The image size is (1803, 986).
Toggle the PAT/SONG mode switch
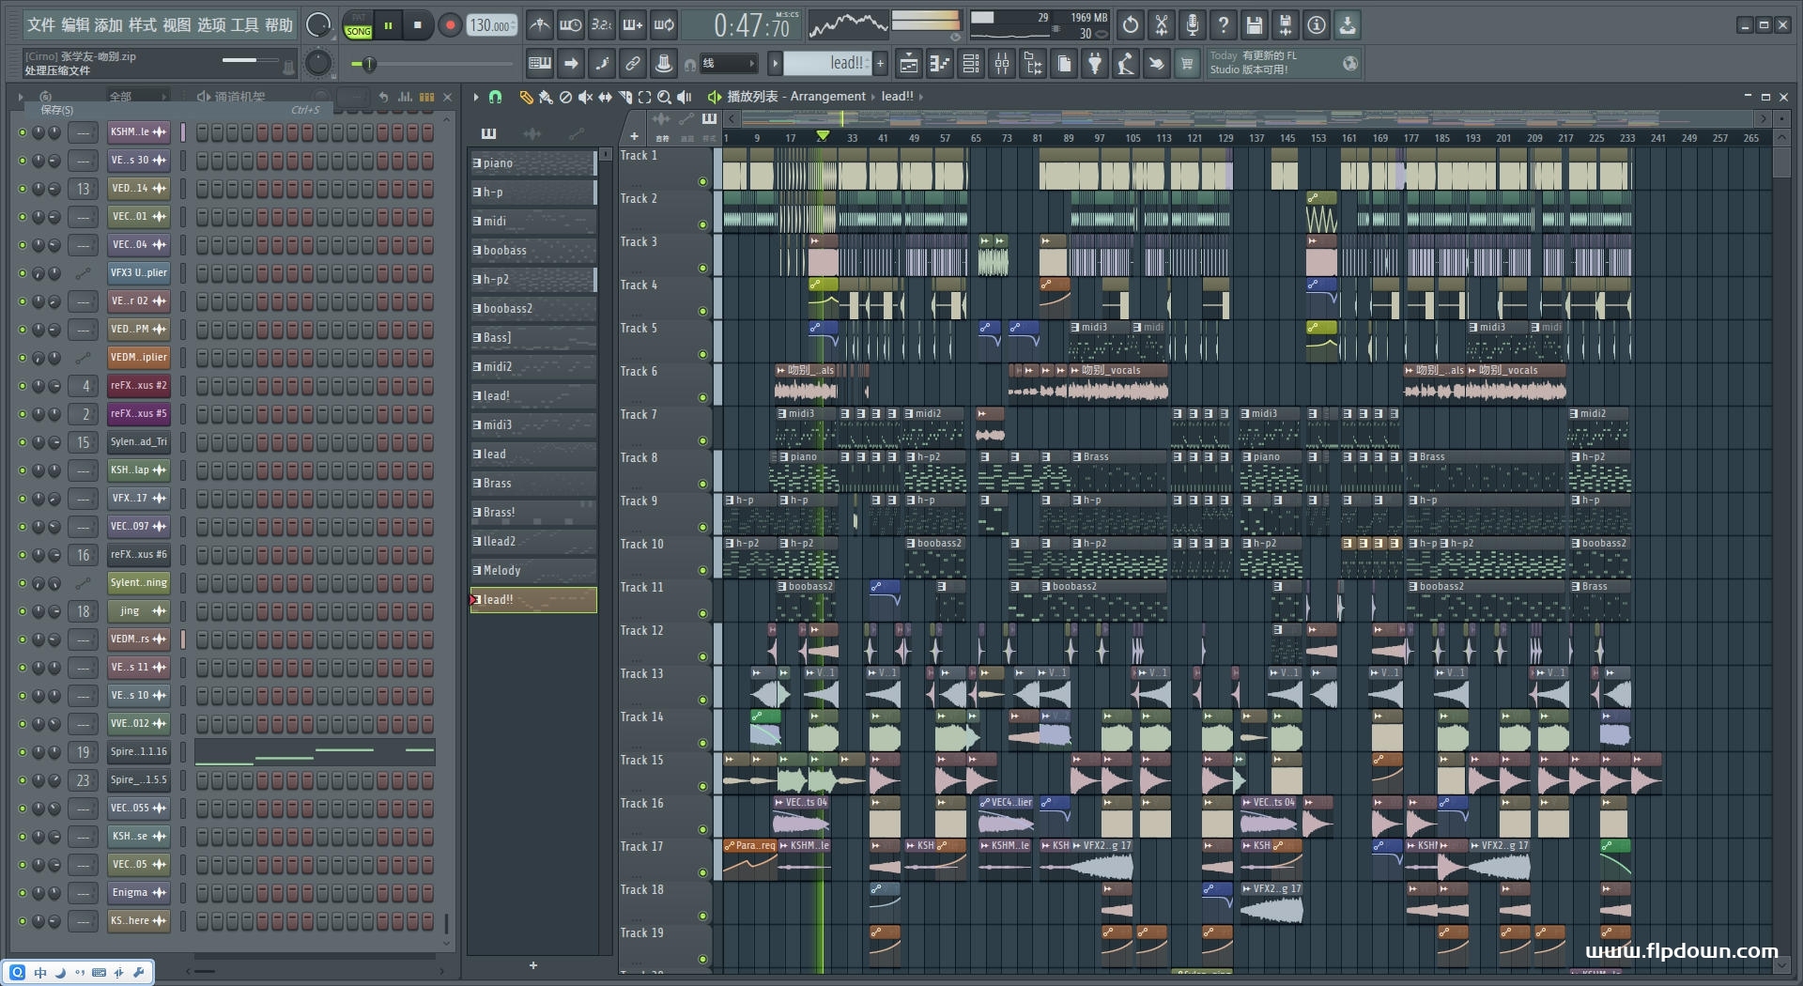click(x=358, y=25)
